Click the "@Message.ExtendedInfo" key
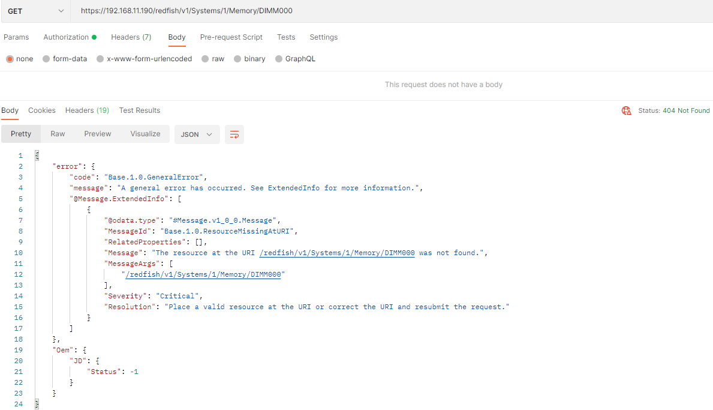This screenshot has width=713, height=410. click(119, 199)
